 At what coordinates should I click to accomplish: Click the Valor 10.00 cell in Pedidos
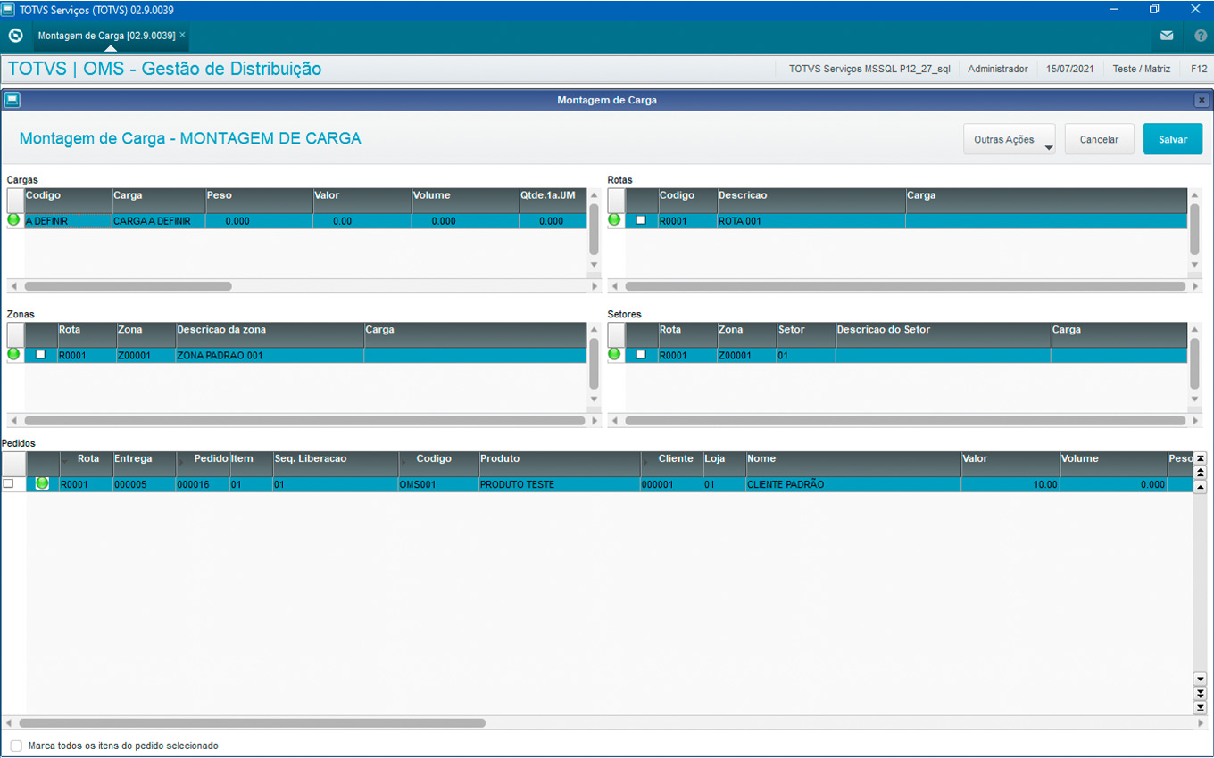click(x=1010, y=484)
